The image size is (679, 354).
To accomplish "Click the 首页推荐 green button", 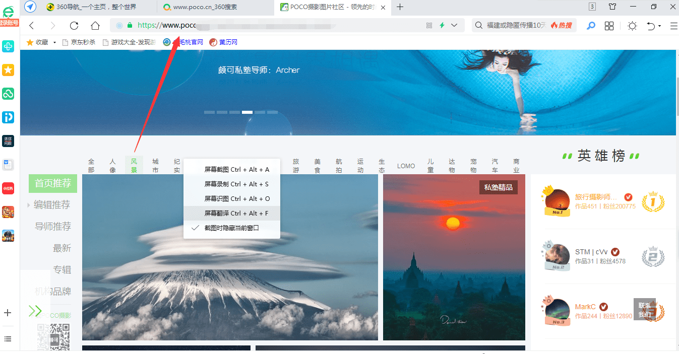I will pos(53,183).
